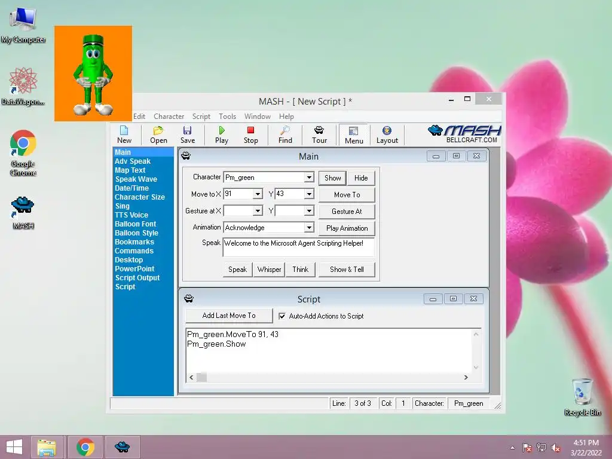The width and height of the screenshot is (612, 459).
Task: Click script vertical scrollbar down arrow
Action: 476,367
